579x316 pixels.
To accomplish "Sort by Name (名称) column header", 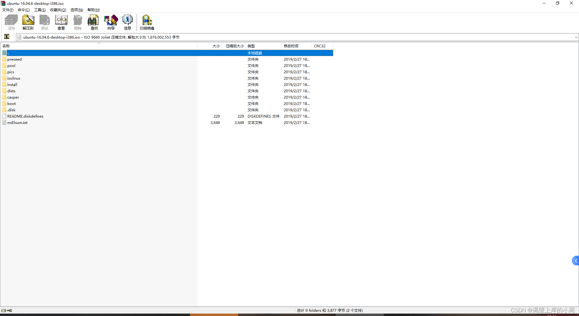I will tap(99, 46).
